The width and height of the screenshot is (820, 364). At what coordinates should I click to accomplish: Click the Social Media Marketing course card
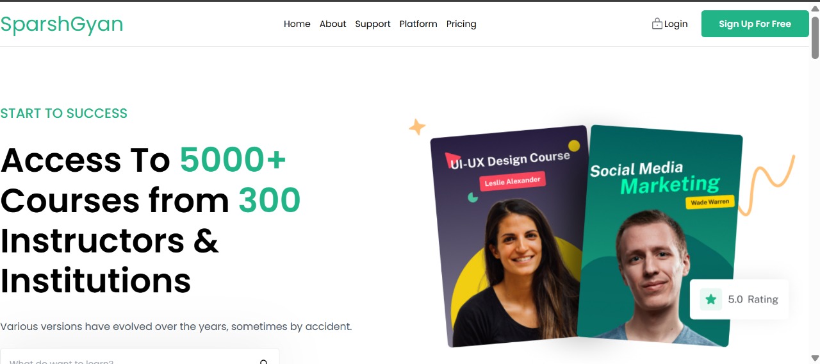pos(660,235)
